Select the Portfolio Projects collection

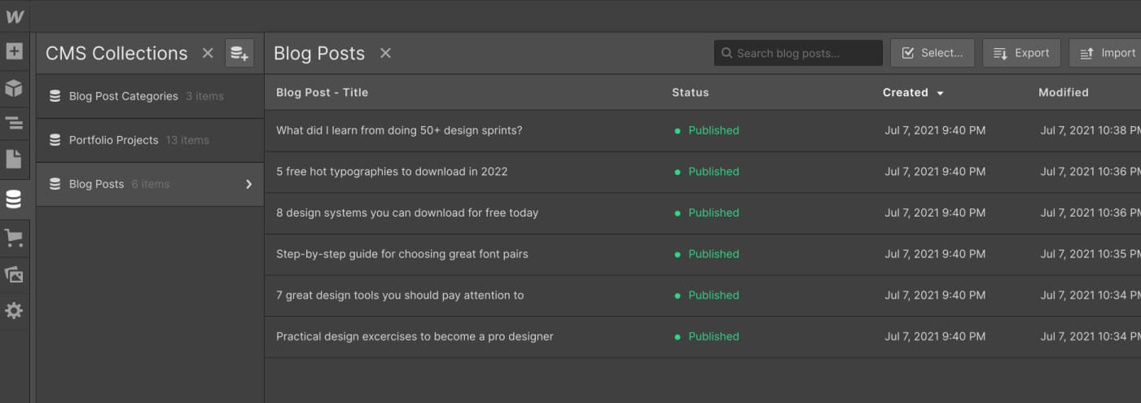pyautogui.click(x=113, y=140)
